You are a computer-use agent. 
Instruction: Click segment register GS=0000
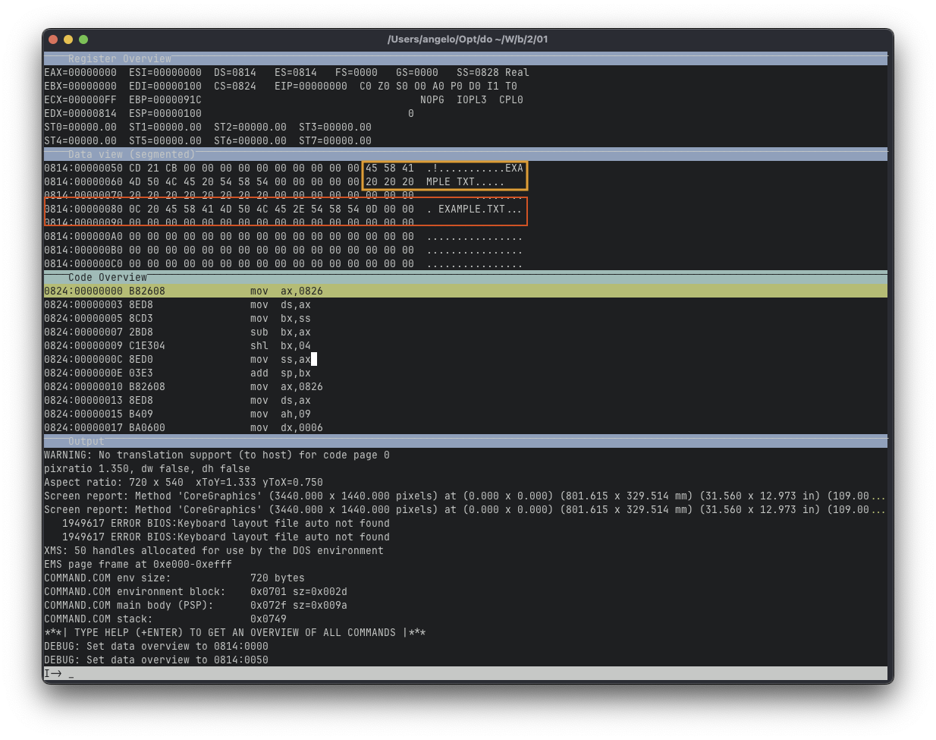[417, 72]
